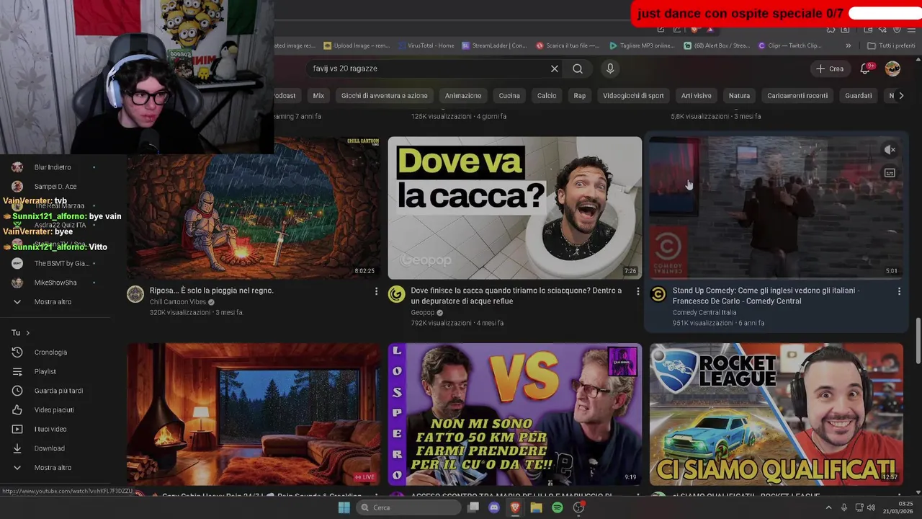Open more options for Stand Up Comedy video
This screenshot has height=519, width=922.
pos(899,291)
